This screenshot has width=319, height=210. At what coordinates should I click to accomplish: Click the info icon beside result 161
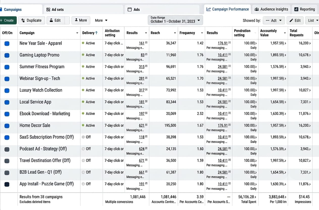tap(146, 43)
